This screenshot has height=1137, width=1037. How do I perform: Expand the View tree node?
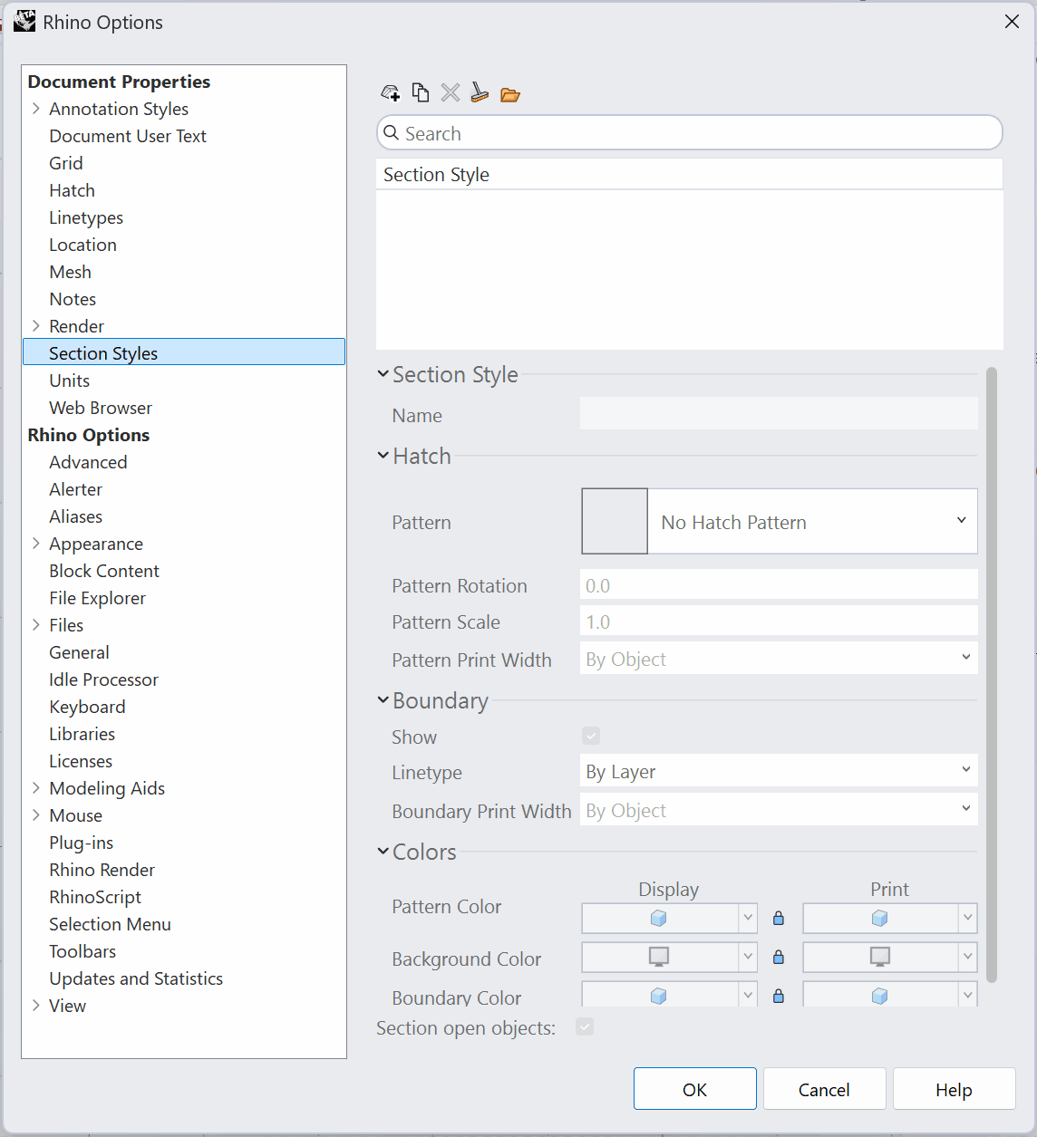36,1006
